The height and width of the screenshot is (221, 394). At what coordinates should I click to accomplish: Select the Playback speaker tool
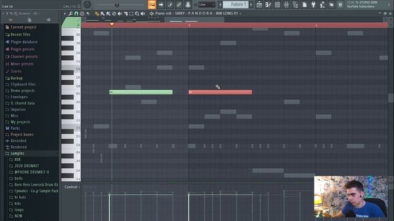coord(143,14)
